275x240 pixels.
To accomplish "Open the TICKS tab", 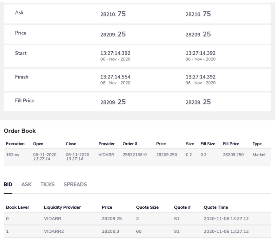I will [47, 184].
